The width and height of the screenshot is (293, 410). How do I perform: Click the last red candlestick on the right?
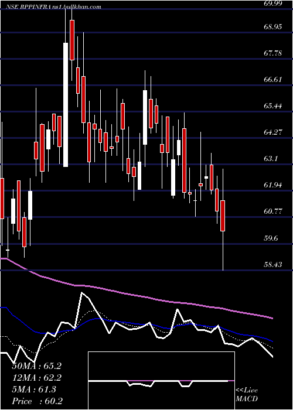(x=223, y=216)
